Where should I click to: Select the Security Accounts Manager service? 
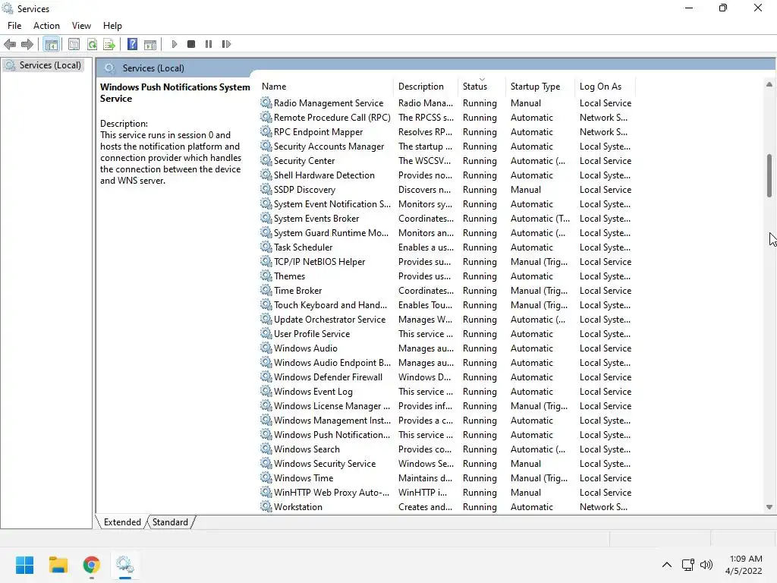[446, 147]
